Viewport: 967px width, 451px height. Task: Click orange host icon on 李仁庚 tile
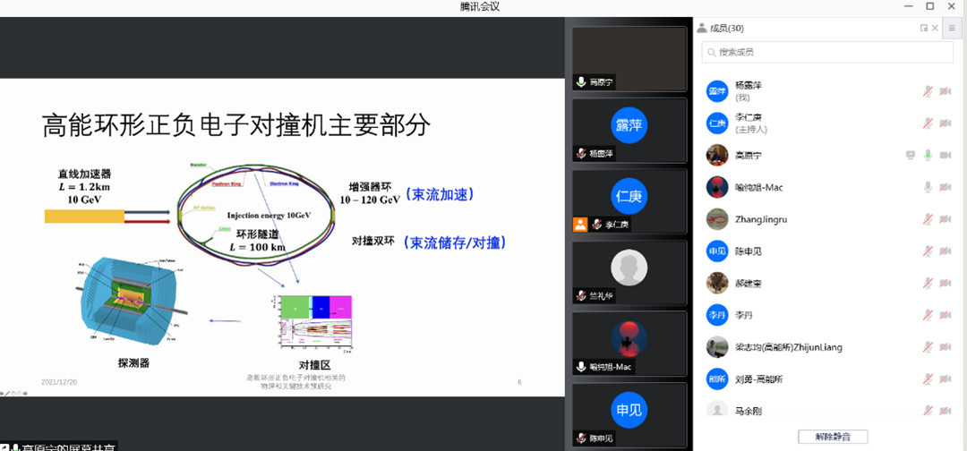tap(580, 225)
